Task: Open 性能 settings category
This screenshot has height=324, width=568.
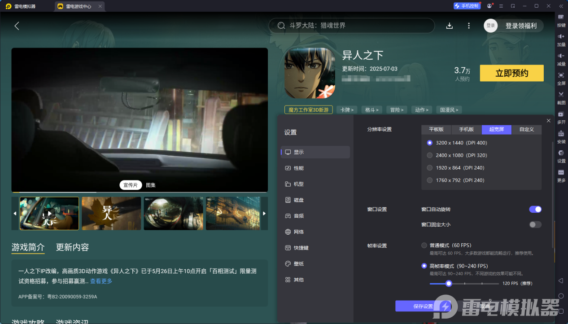Action: [315, 168]
